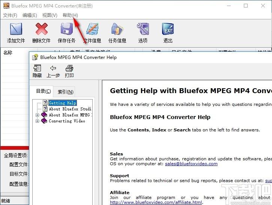The image size is (272, 205).
Task: Expand the About Bluefox MPEG tree node
Action: (x=37, y=115)
